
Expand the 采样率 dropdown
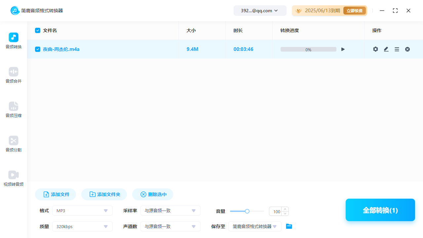pos(170,211)
